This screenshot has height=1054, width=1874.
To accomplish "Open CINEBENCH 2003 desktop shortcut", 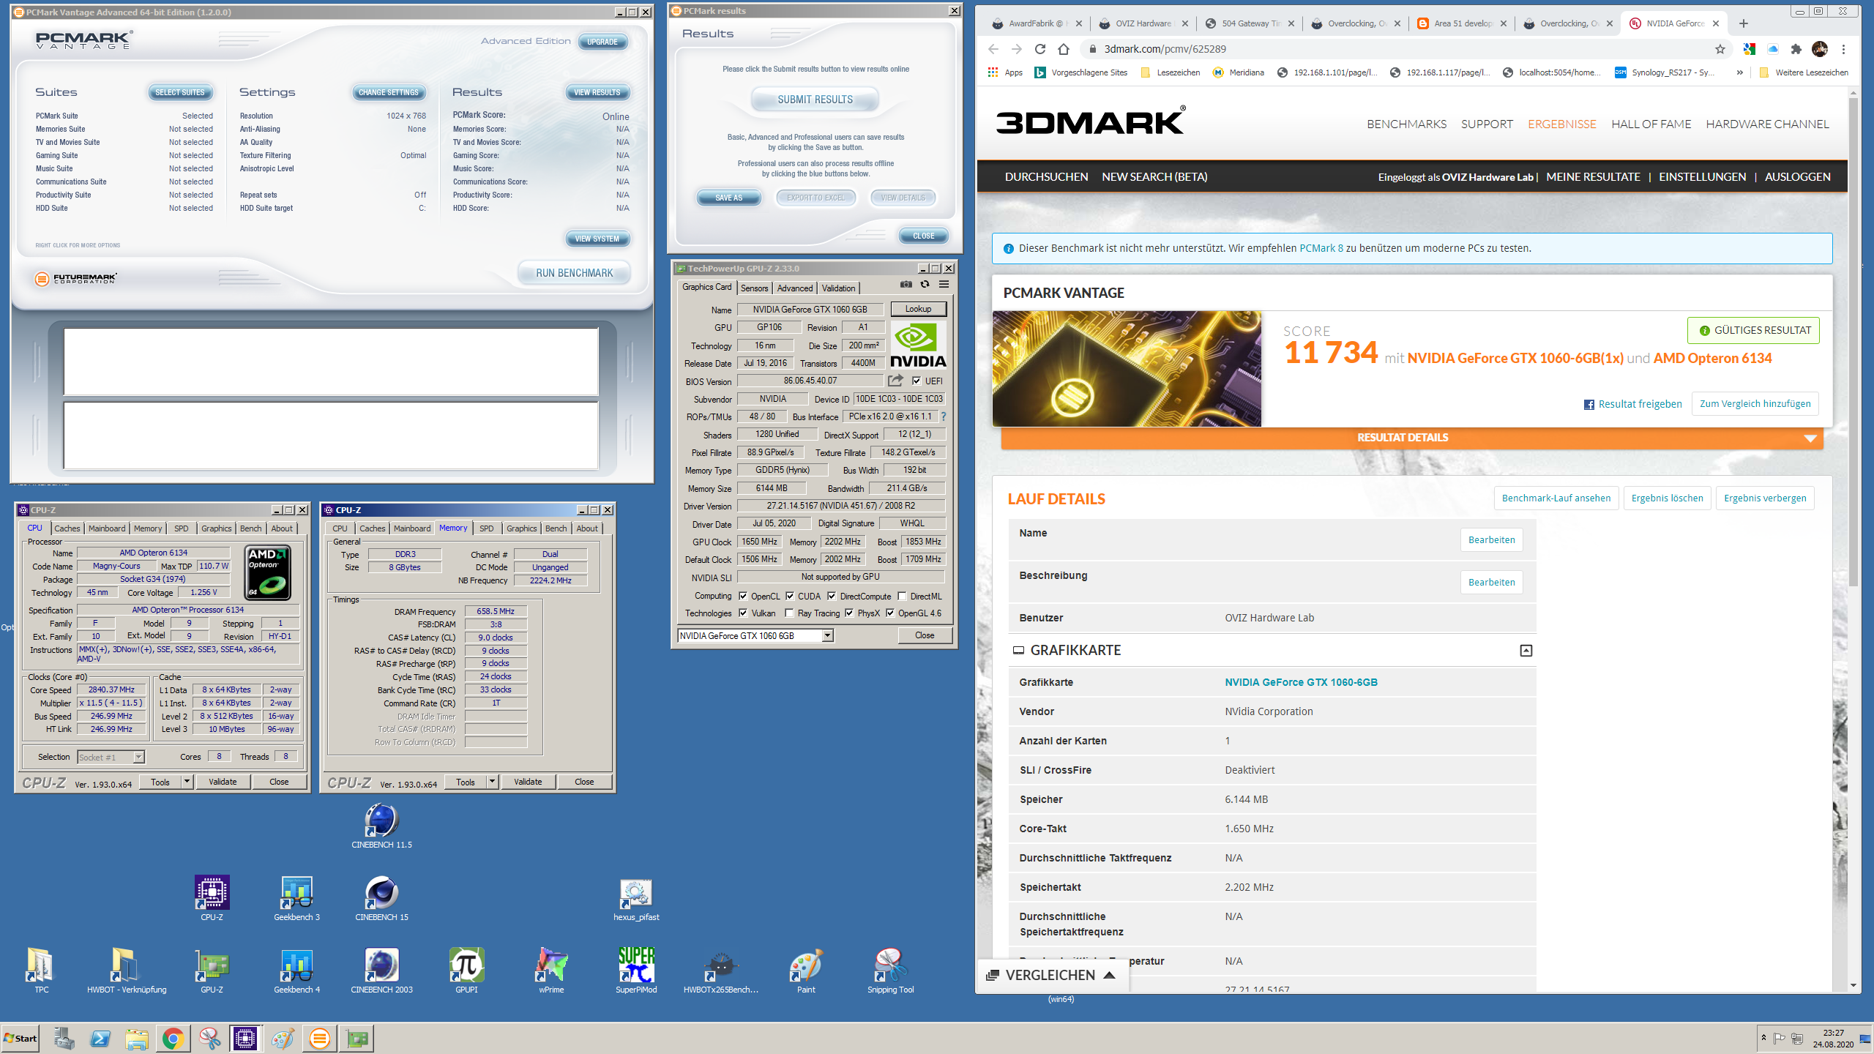I will pyautogui.click(x=381, y=971).
